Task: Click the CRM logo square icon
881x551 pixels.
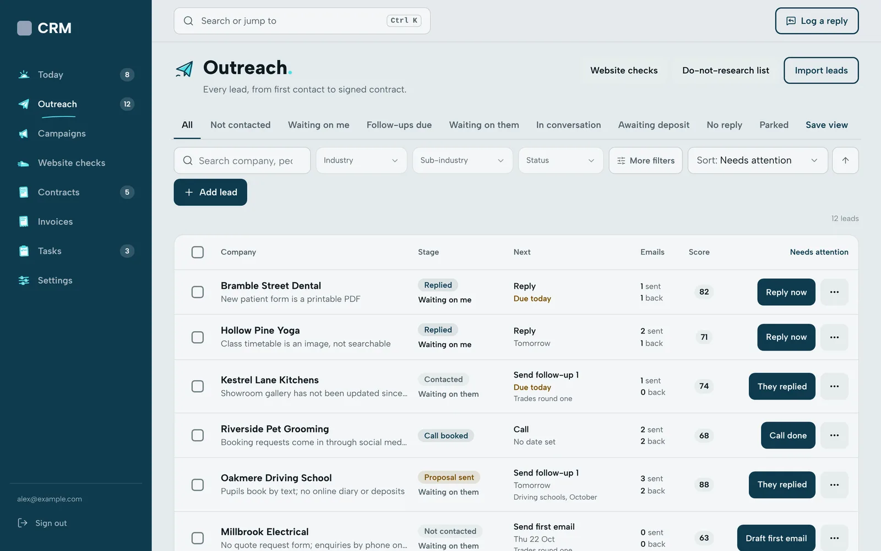Action: (24, 28)
